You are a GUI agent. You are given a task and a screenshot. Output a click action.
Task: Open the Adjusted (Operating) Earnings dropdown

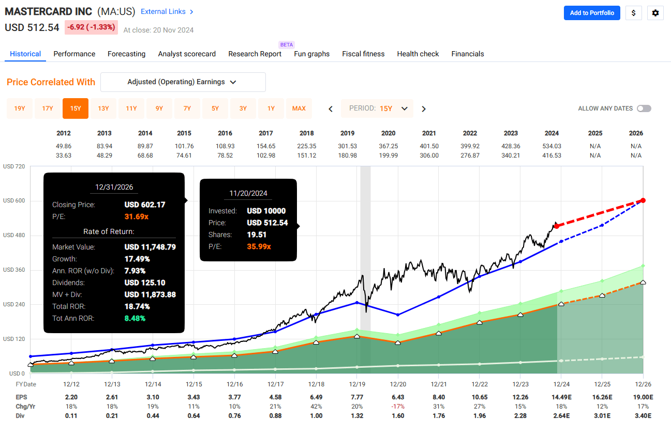click(183, 82)
